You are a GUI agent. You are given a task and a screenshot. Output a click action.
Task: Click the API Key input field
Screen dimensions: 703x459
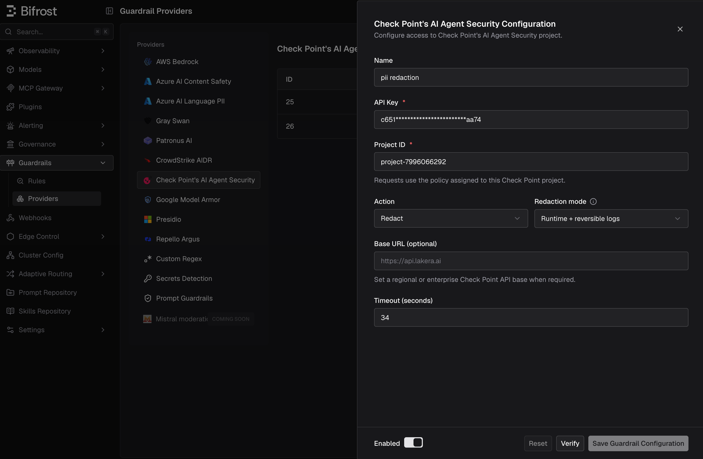[x=531, y=120]
